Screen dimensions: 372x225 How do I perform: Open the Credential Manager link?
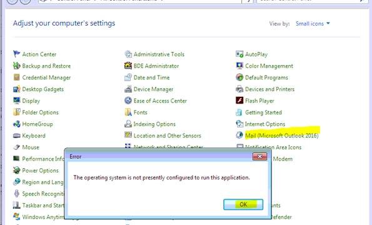coord(46,77)
